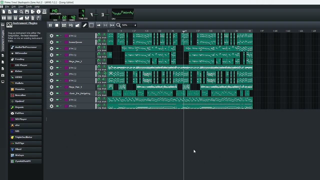
Task: Open the Edit menu
Action: point(13,7)
